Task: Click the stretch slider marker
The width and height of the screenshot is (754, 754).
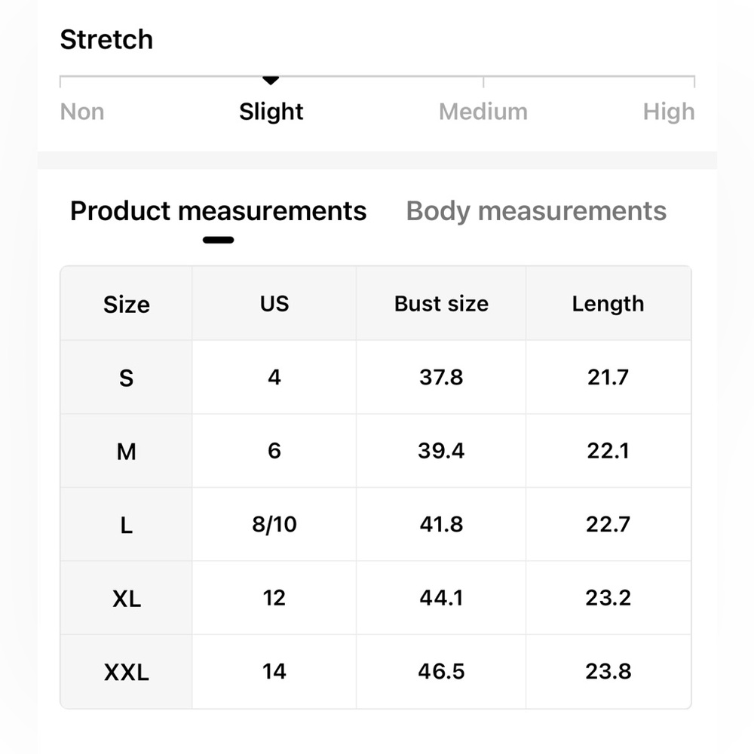Action: pyautogui.click(x=271, y=81)
